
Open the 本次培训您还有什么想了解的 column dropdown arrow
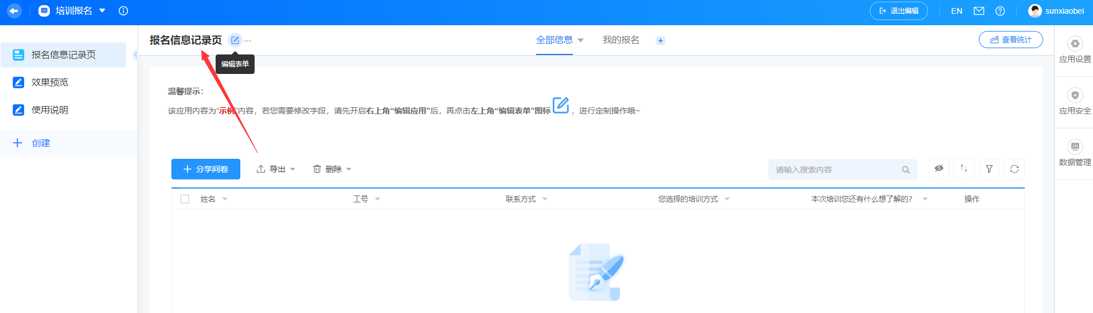(x=925, y=199)
